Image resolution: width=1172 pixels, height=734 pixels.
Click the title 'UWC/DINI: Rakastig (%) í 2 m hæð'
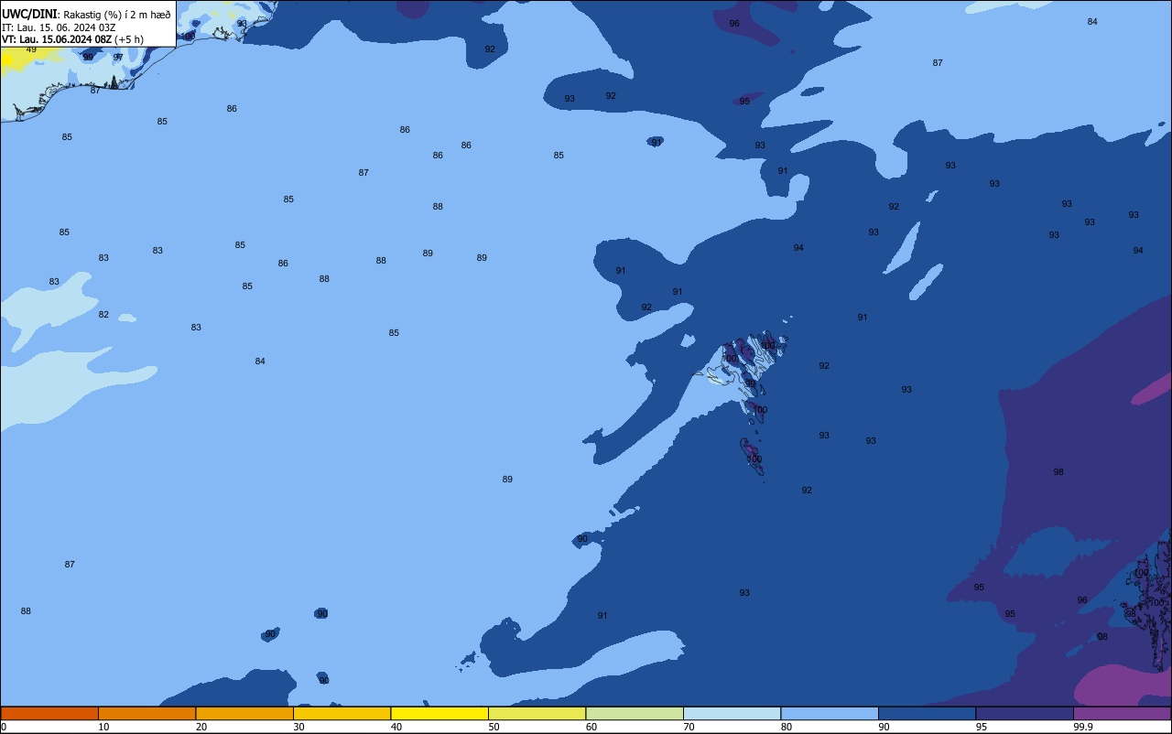[x=86, y=15]
